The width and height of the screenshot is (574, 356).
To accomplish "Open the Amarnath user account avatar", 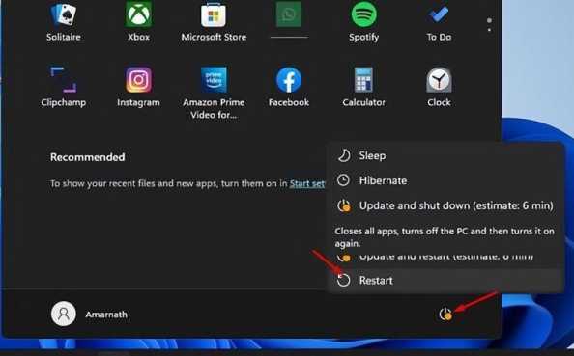I will [x=64, y=314].
